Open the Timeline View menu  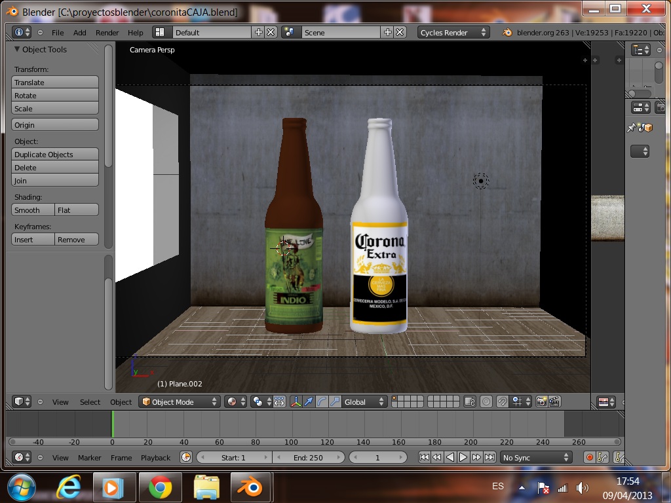pyautogui.click(x=60, y=458)
